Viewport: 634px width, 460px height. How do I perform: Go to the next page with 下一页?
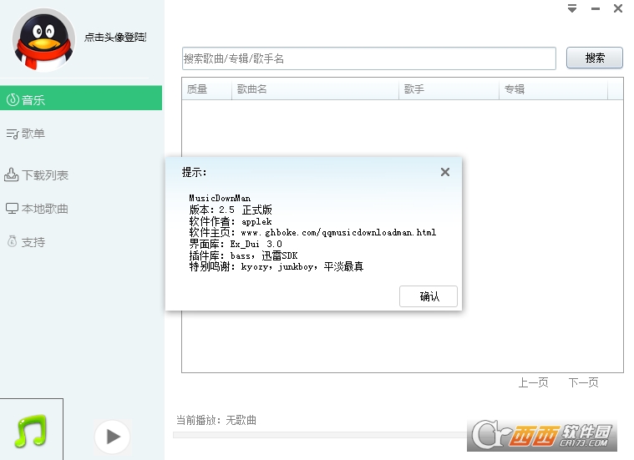[x=583, y=382]
